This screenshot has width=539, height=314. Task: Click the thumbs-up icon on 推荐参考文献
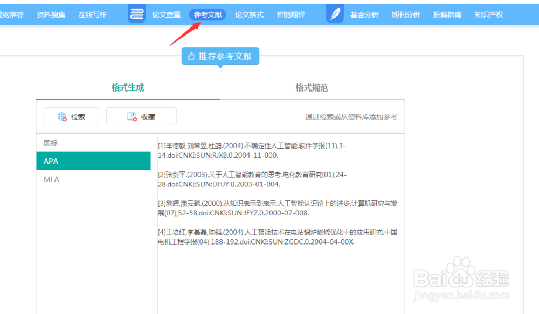(191, 56)
